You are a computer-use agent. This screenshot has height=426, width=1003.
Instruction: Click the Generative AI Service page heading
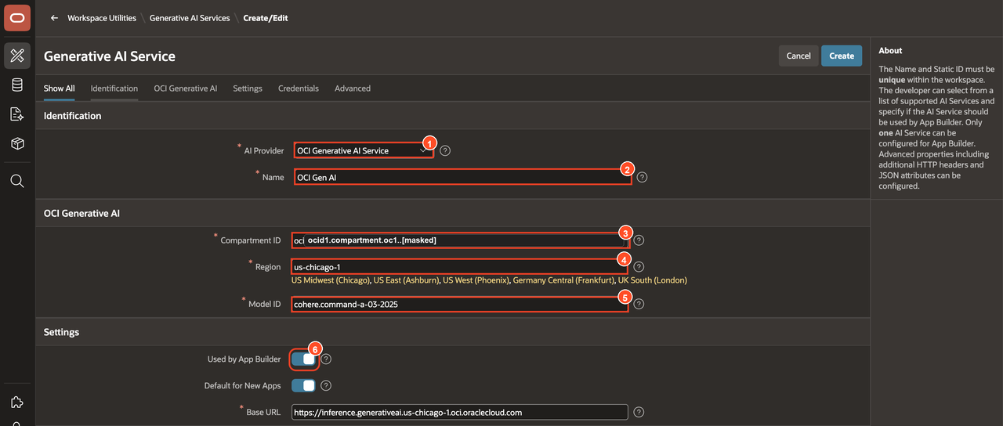point(110,56)
